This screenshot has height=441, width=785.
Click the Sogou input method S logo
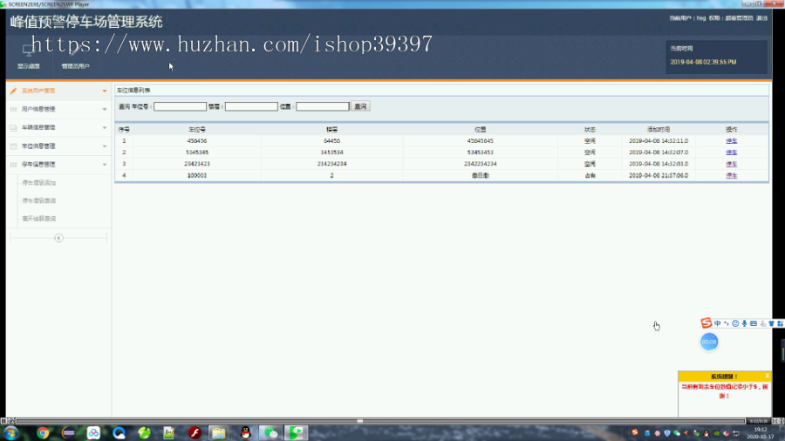pyautogui.click(x=706, y=323)
